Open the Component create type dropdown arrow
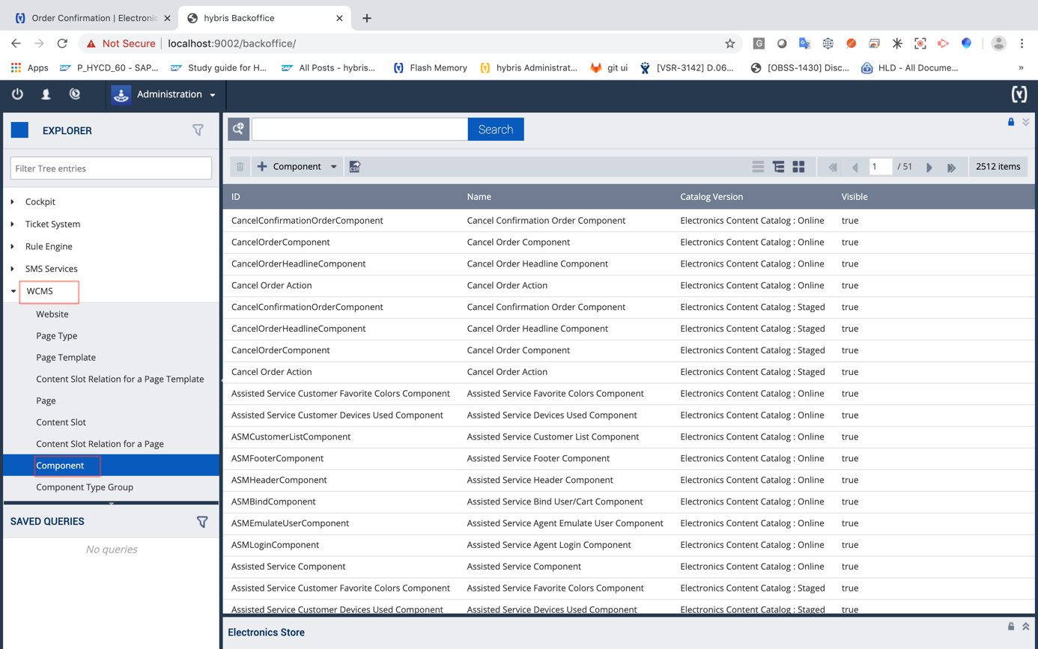 334,167
